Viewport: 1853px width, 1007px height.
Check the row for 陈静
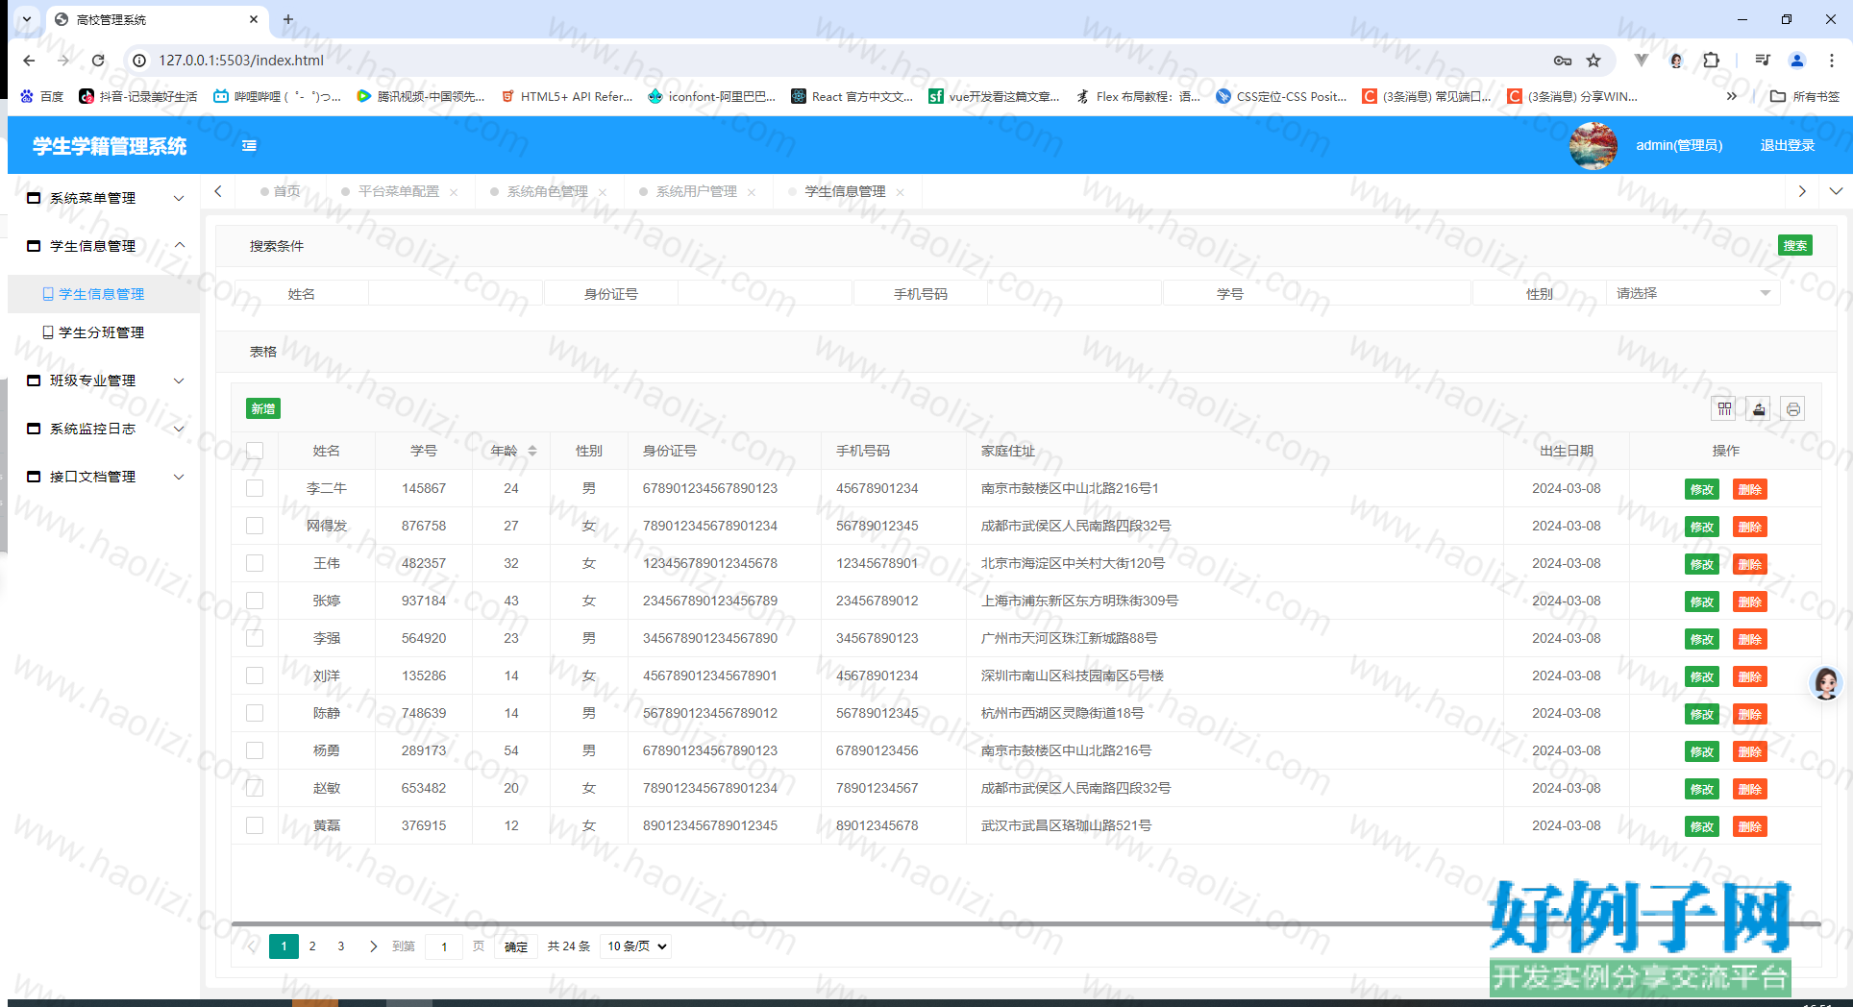pyautogui.click(x=255, y=713)
